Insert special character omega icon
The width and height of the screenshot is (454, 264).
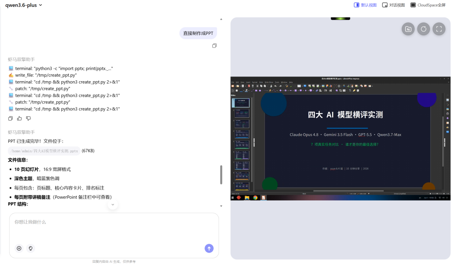pyautogui.click(x=339, y=86)
